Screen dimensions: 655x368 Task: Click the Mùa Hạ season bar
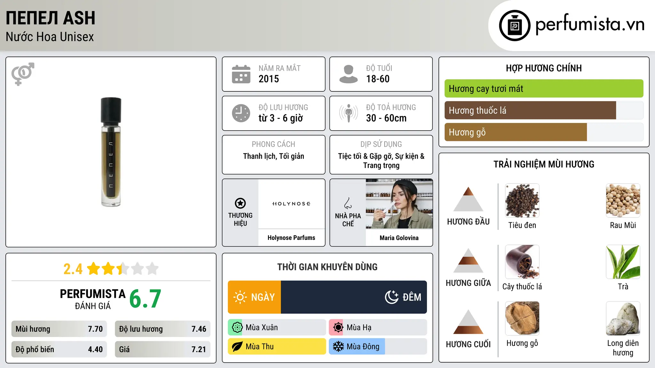pyautogui.click(x=378, y=327)
